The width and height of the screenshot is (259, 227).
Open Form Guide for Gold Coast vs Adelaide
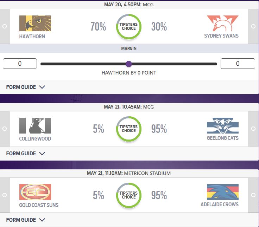[x=26, y=220]
